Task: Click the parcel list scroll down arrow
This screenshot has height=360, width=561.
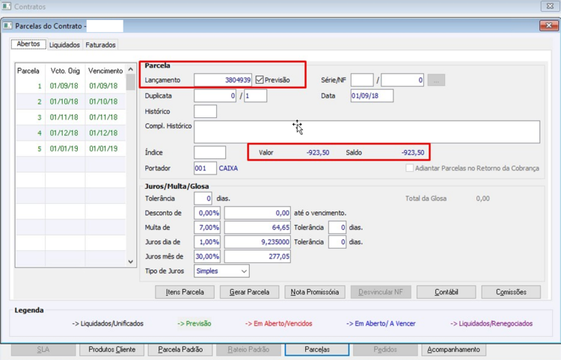Action: click(x=131, y=262)
